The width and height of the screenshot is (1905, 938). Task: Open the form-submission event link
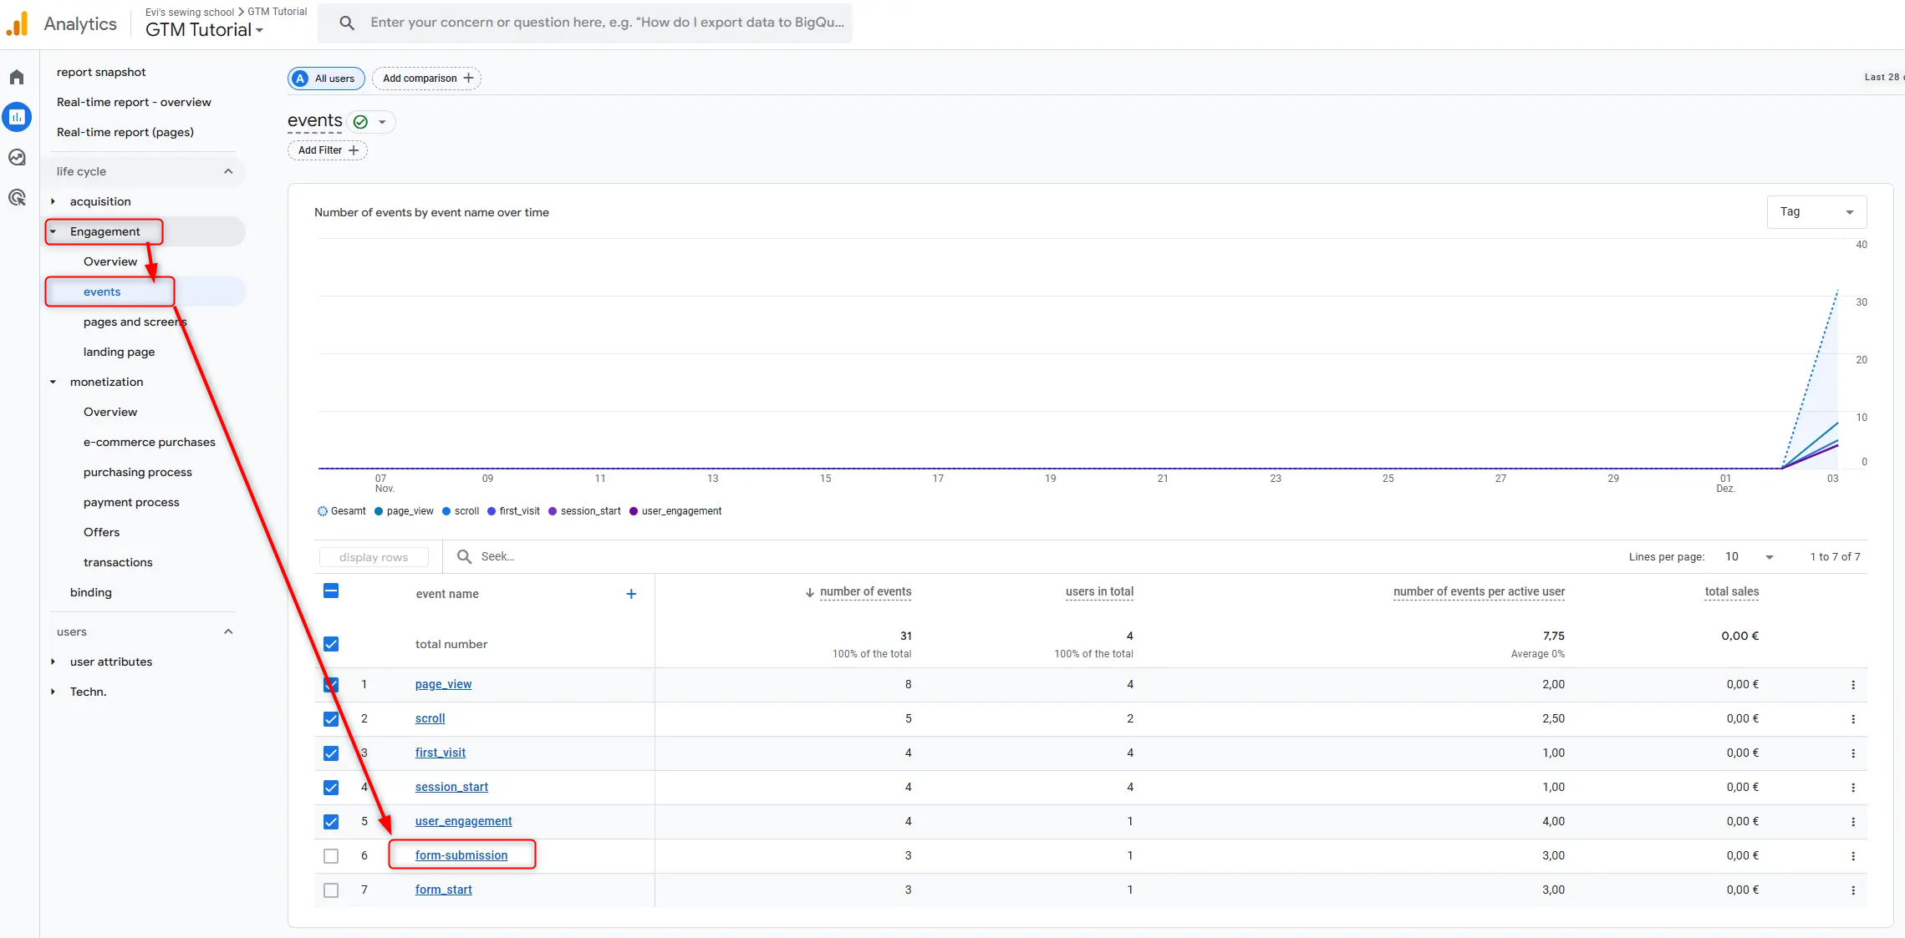tap(461, 855)
